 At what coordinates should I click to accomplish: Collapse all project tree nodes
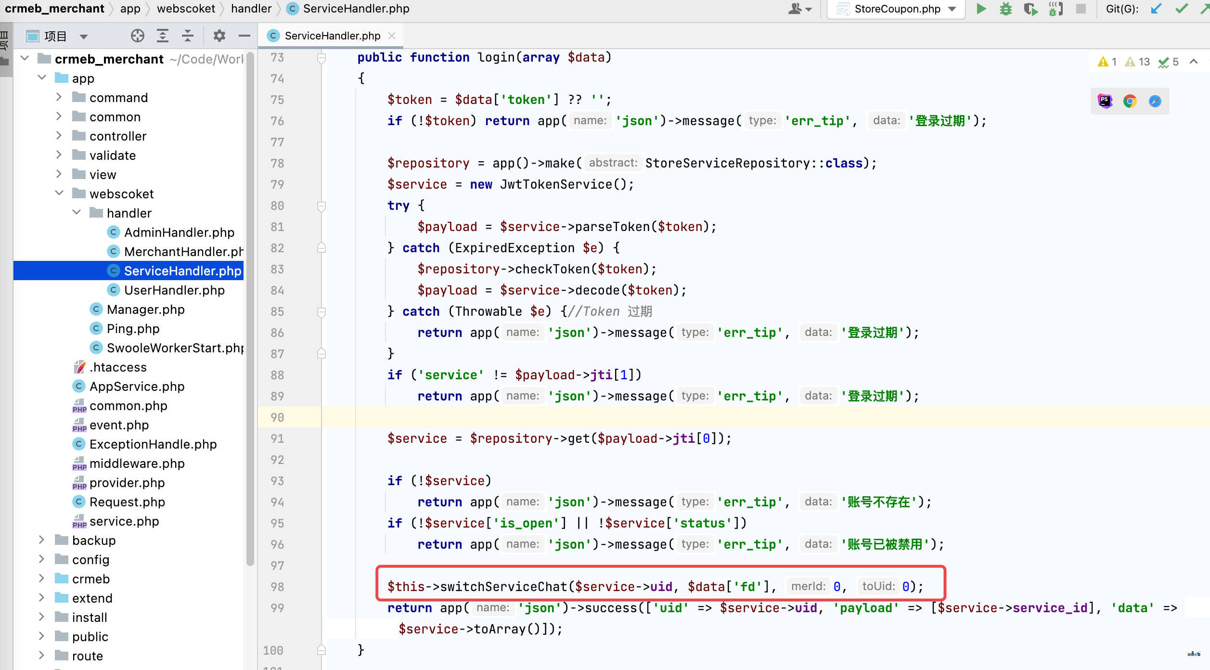pos(187,36)
